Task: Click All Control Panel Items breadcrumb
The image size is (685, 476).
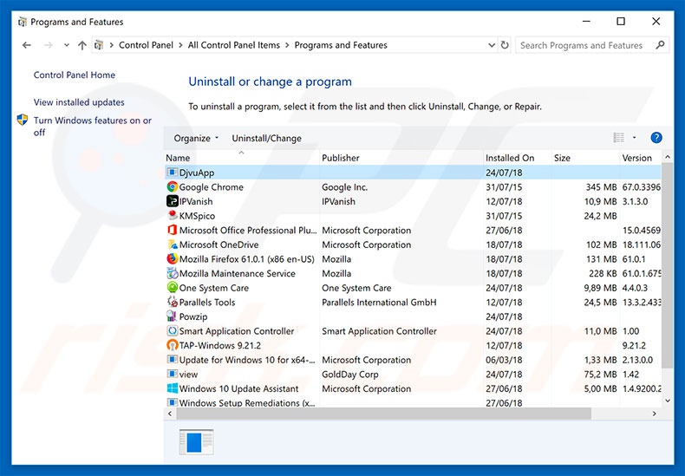Action: (x=234, y=45)
